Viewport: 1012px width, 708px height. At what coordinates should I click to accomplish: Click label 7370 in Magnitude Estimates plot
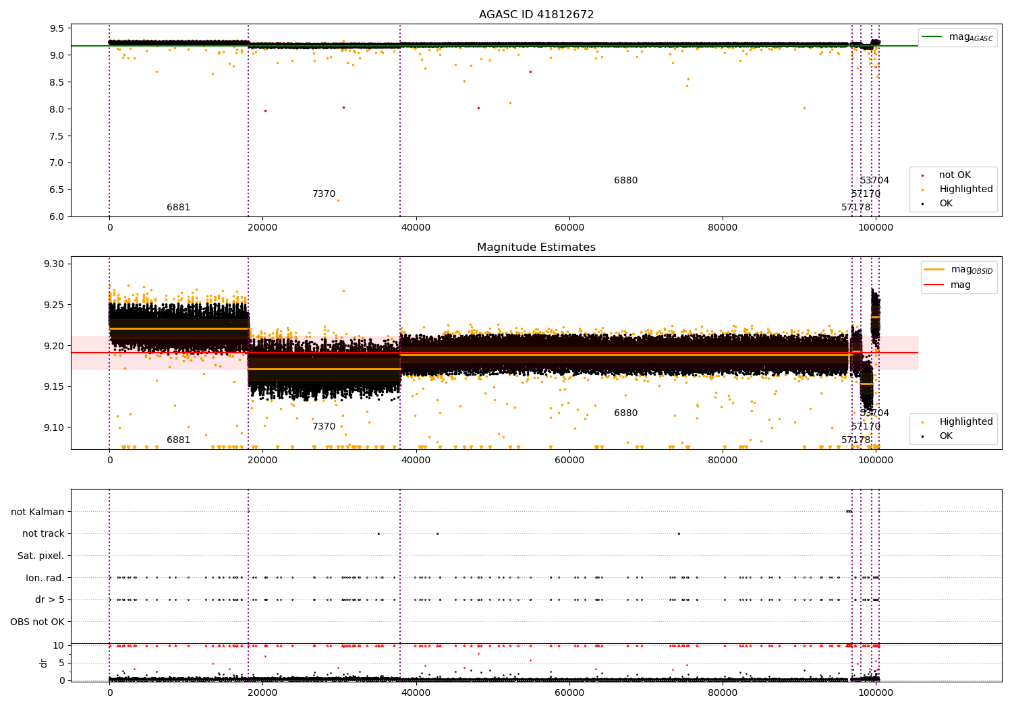pos(324,427)
